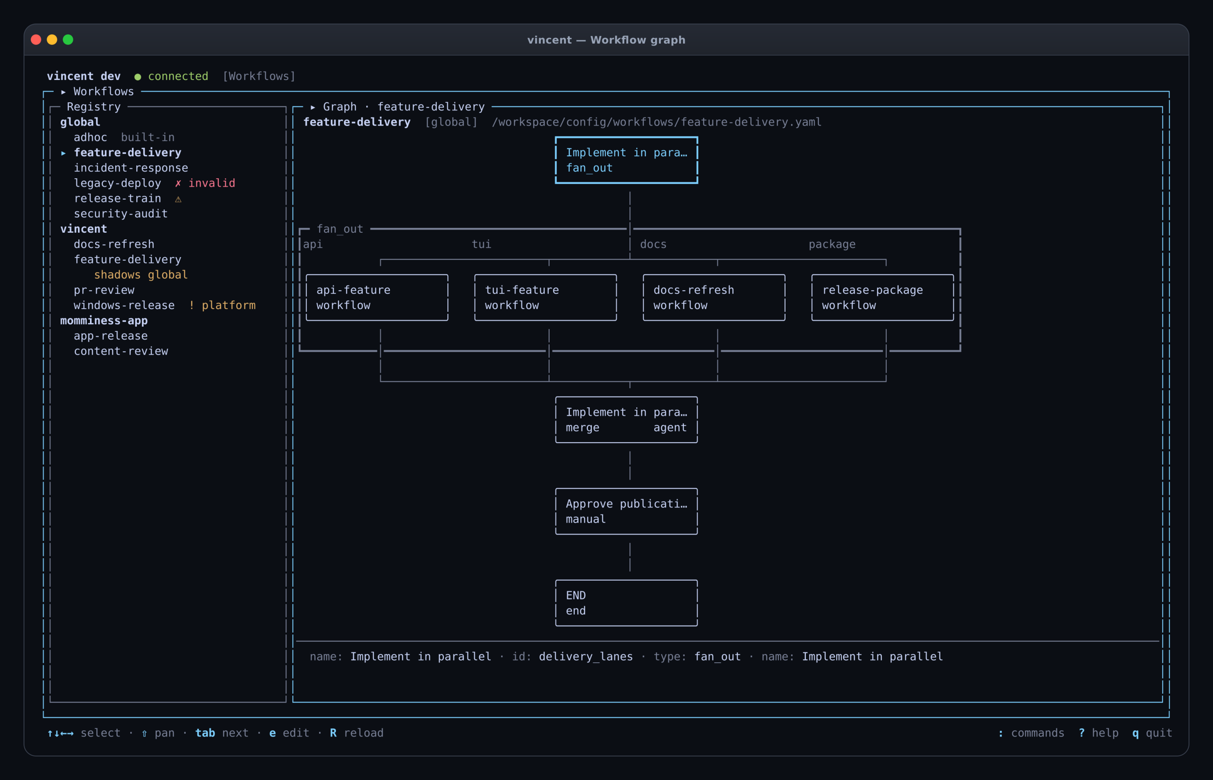1213x780 pixels.
Task: Select the vincent registry group heading
Action: [x=84, y=229]
